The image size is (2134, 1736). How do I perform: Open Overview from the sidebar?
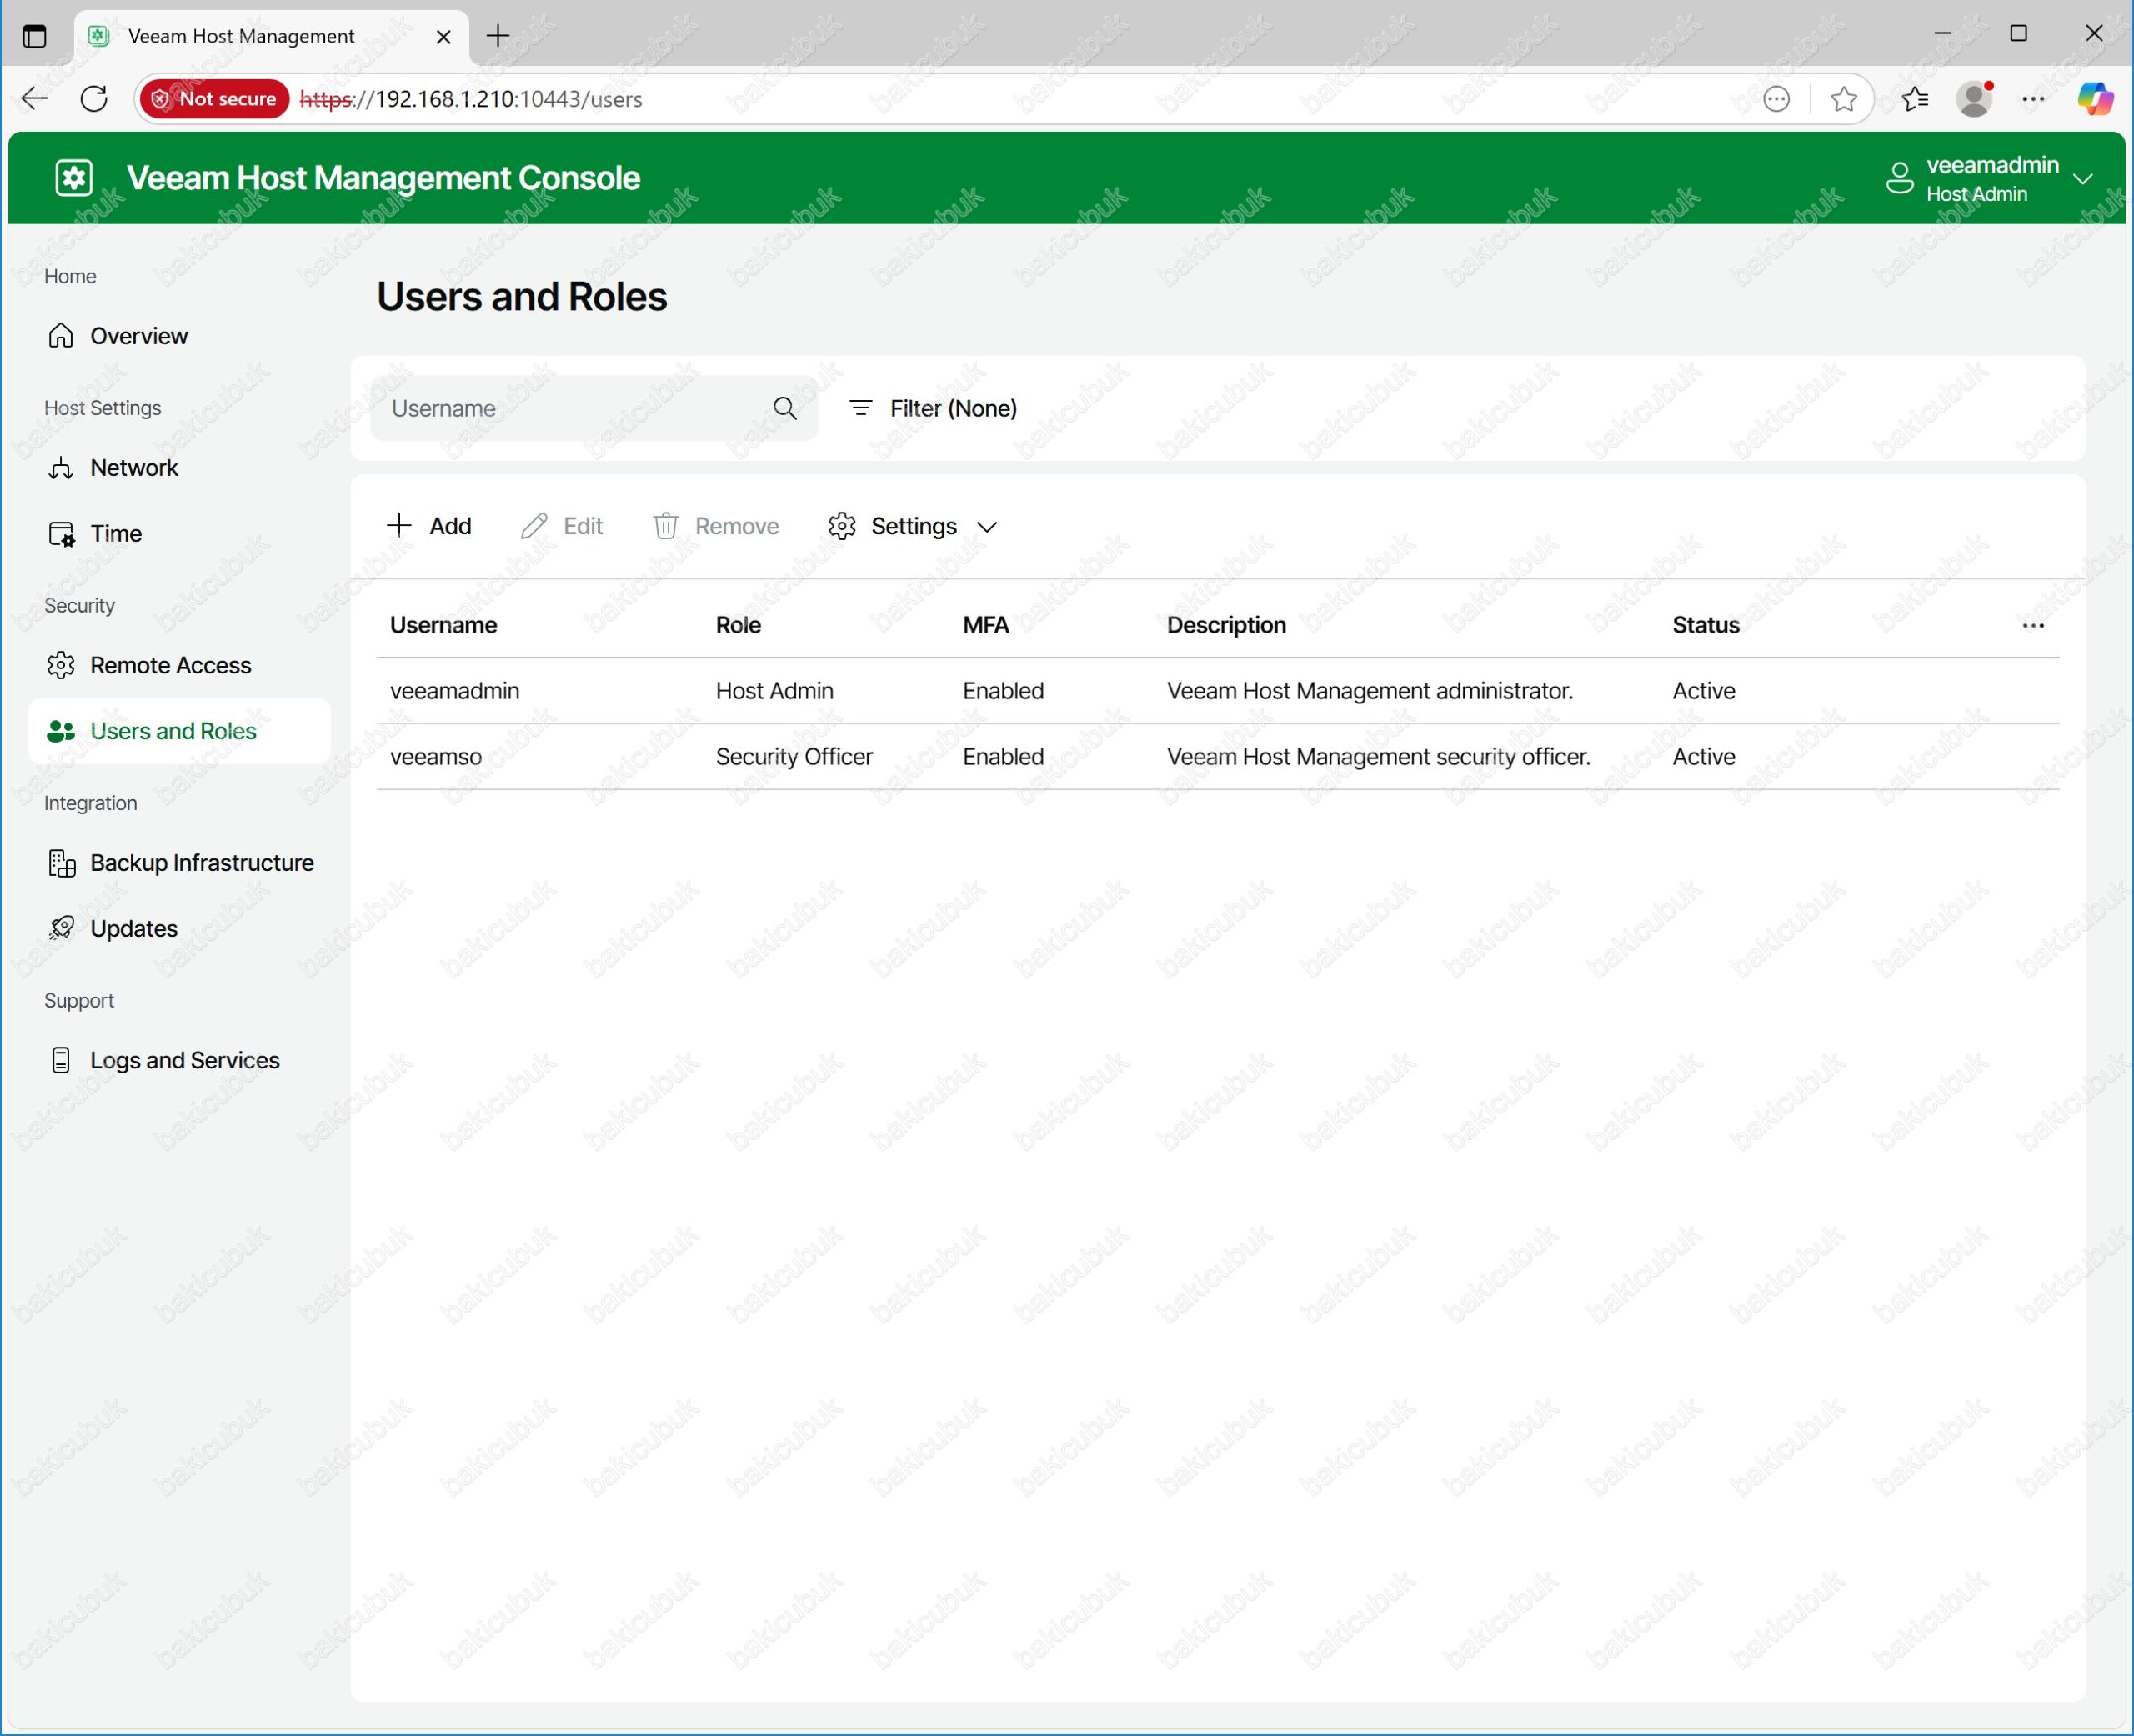(118, 336)
